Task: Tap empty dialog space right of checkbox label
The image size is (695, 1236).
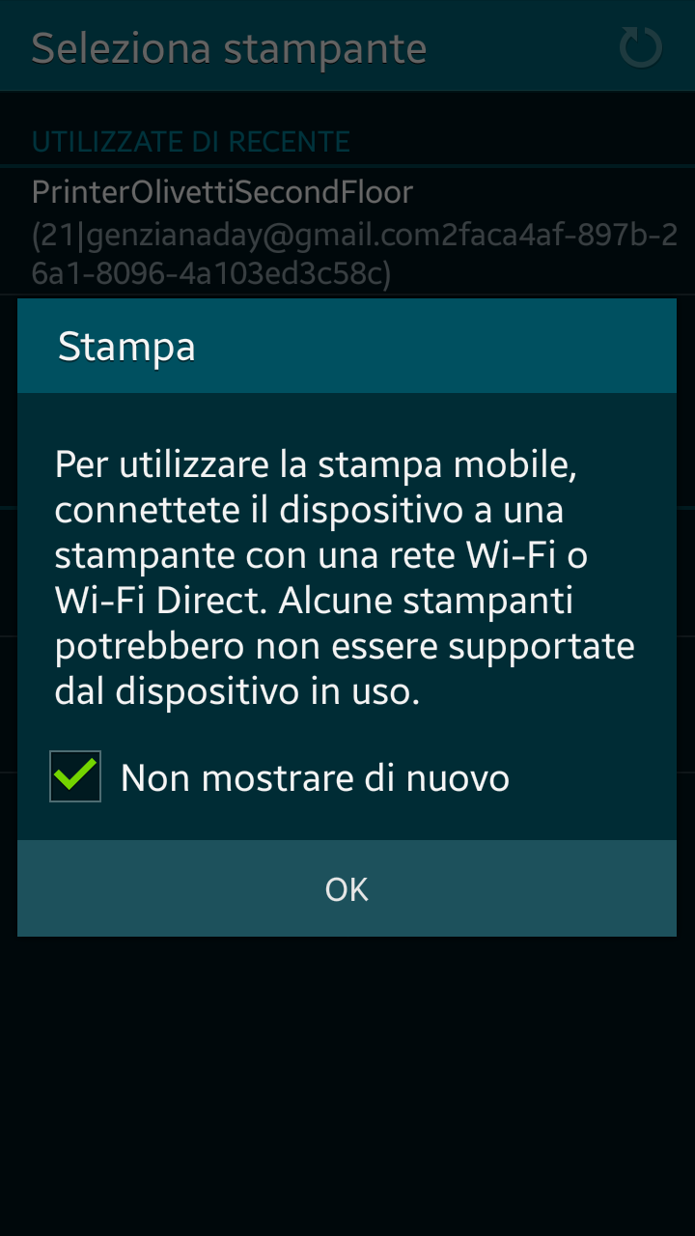Action: point(589,777)
